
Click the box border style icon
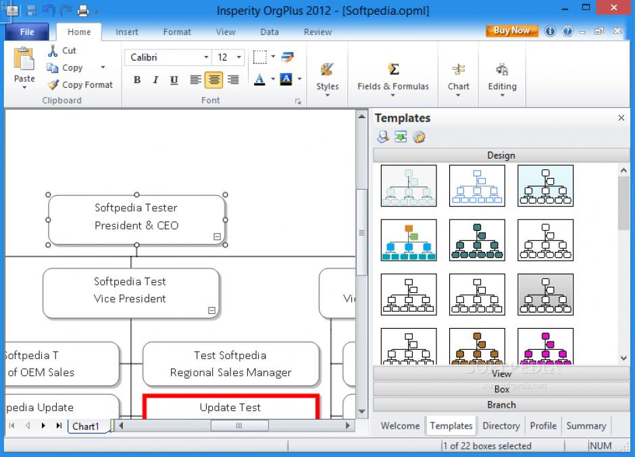259,57
